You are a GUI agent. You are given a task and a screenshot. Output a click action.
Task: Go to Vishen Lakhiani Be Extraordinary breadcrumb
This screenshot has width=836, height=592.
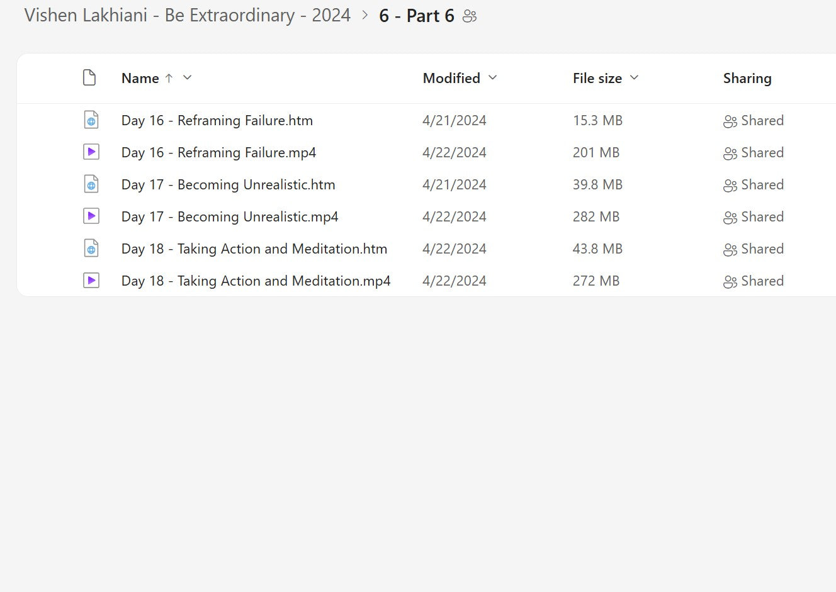(x=187, y=16)
